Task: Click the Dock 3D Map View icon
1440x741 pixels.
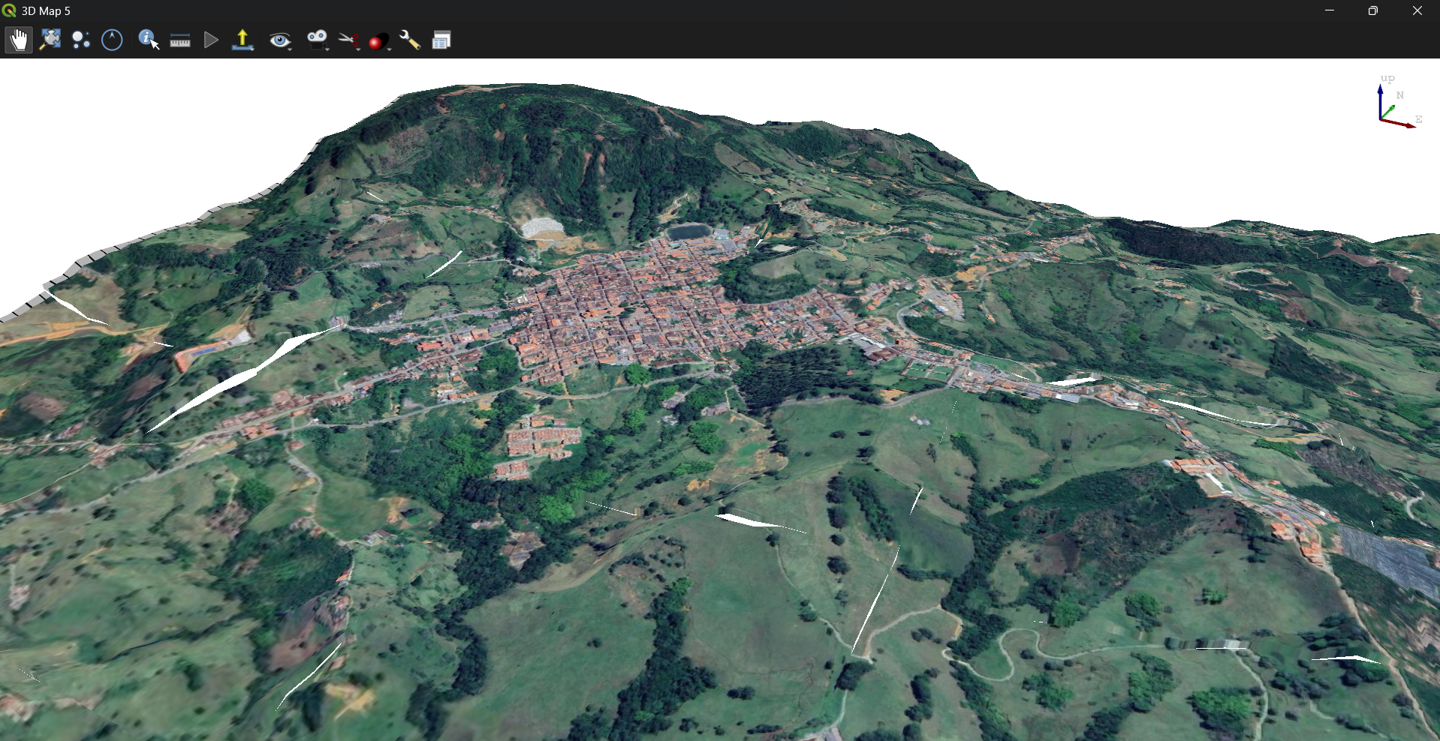Action: (x=441, y=40)
